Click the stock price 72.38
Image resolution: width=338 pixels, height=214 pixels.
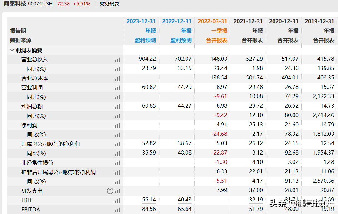[x=63, y=4]
